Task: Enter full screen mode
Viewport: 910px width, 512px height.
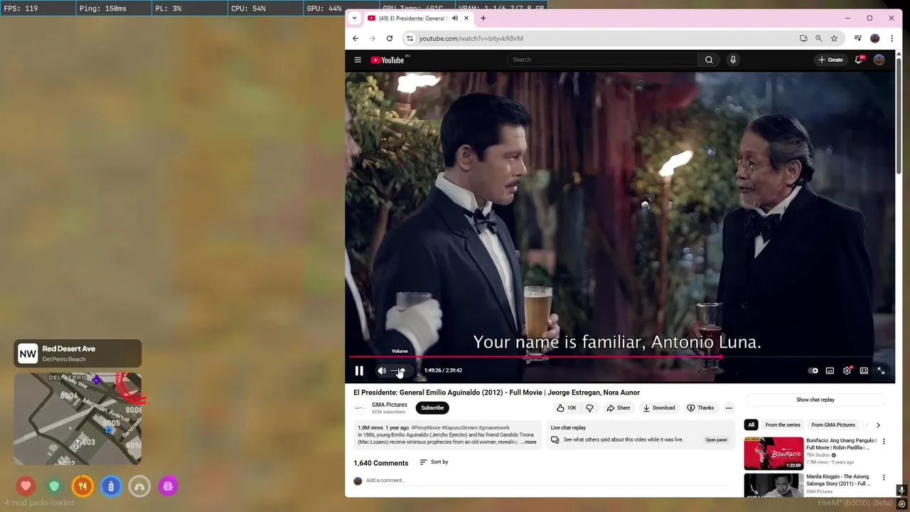Action: click(881, 370)
